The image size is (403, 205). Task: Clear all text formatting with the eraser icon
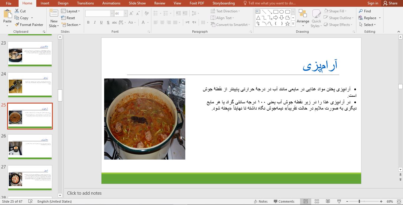click(x=147, y=14)
